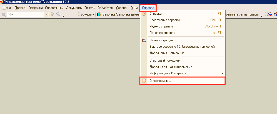Open Панель функций
The image size is (277, 114).
[183, 40]
